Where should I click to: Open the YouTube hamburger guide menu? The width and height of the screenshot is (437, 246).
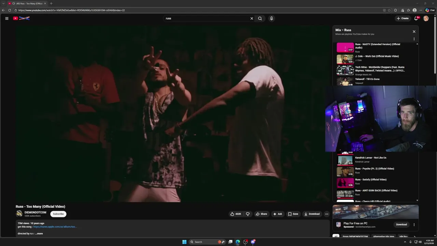pyautogui.click(x=6, y=18)
